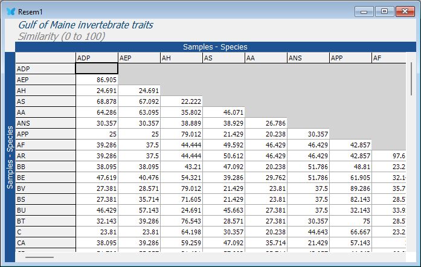The image size is (421, 267).
Task: Click the cell with value 76.543
Action: click(181, 221)
